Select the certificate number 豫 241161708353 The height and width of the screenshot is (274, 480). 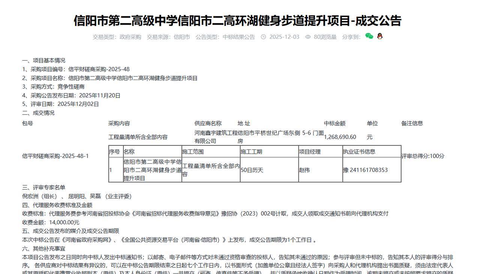366,169
